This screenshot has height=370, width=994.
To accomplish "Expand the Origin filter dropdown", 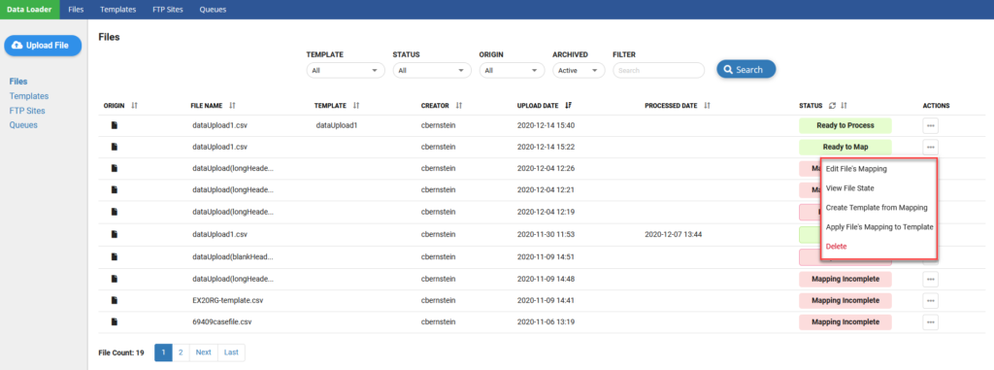I will coord(512,71).
